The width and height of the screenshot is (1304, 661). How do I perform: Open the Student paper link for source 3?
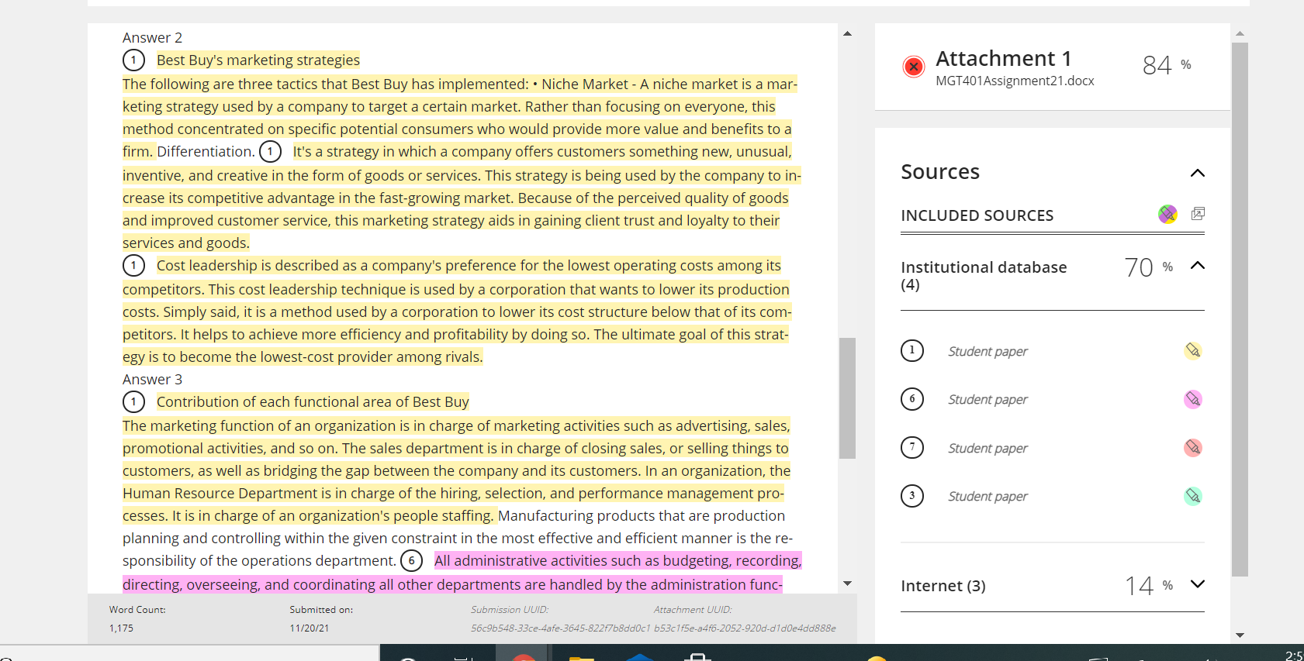point(988,497)
